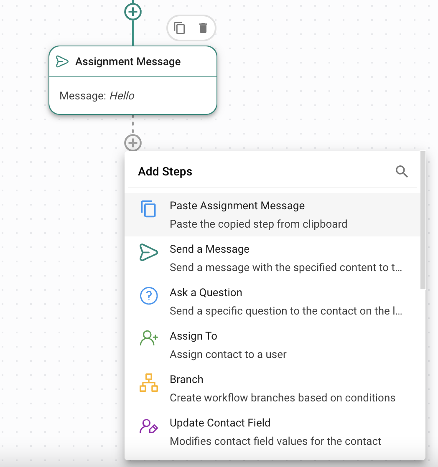The width and height of the screenshot is (438, 467).
Task: Click the gray plus add-step connector
Action: click(x=133, y=143)
